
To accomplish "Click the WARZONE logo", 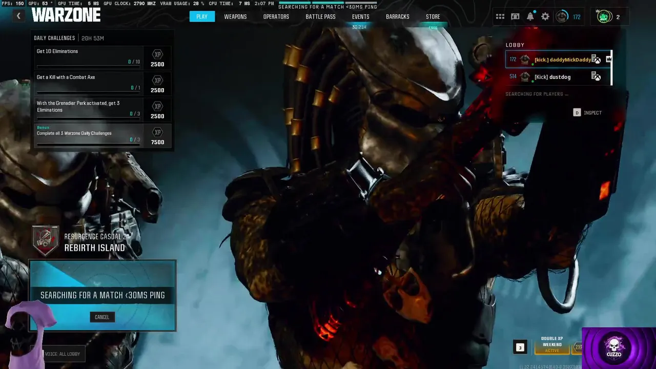I will click(x=66, y=15).
